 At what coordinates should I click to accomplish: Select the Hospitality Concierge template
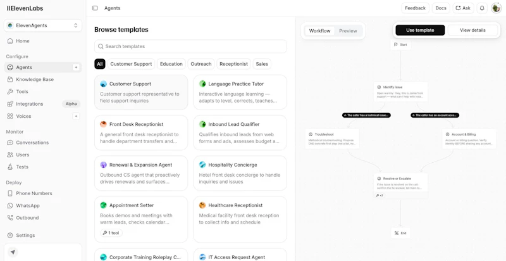tap(240, 173)
